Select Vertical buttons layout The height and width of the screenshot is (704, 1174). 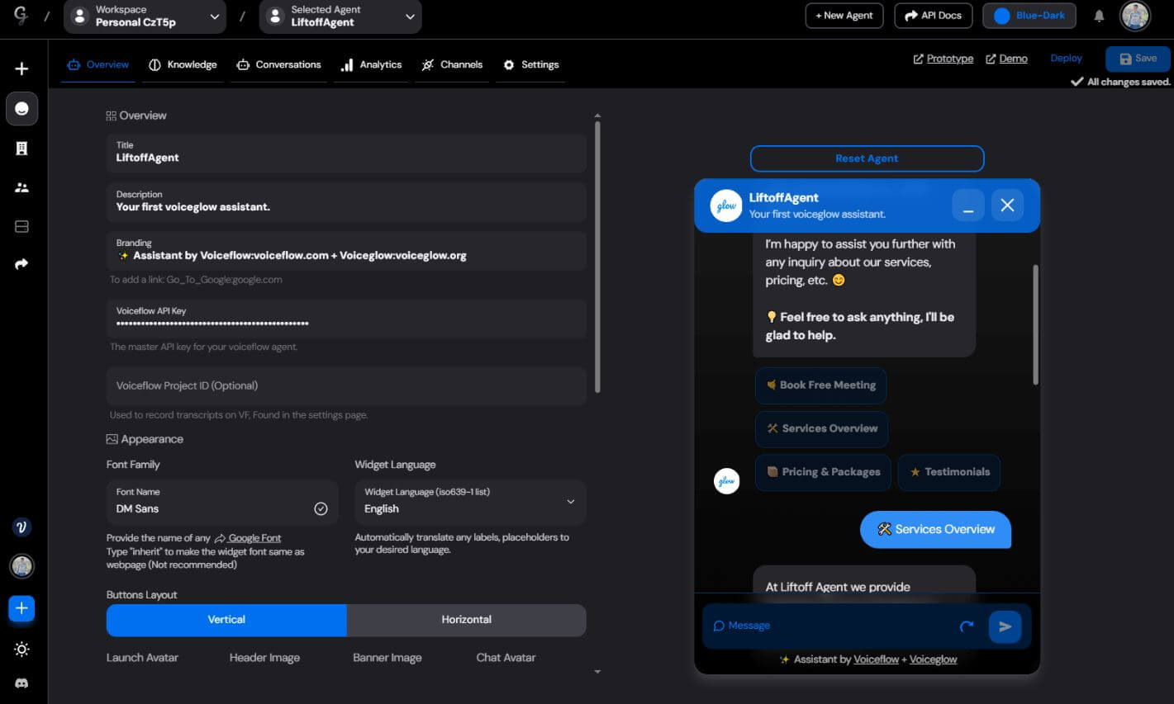(x=226, y=620)
